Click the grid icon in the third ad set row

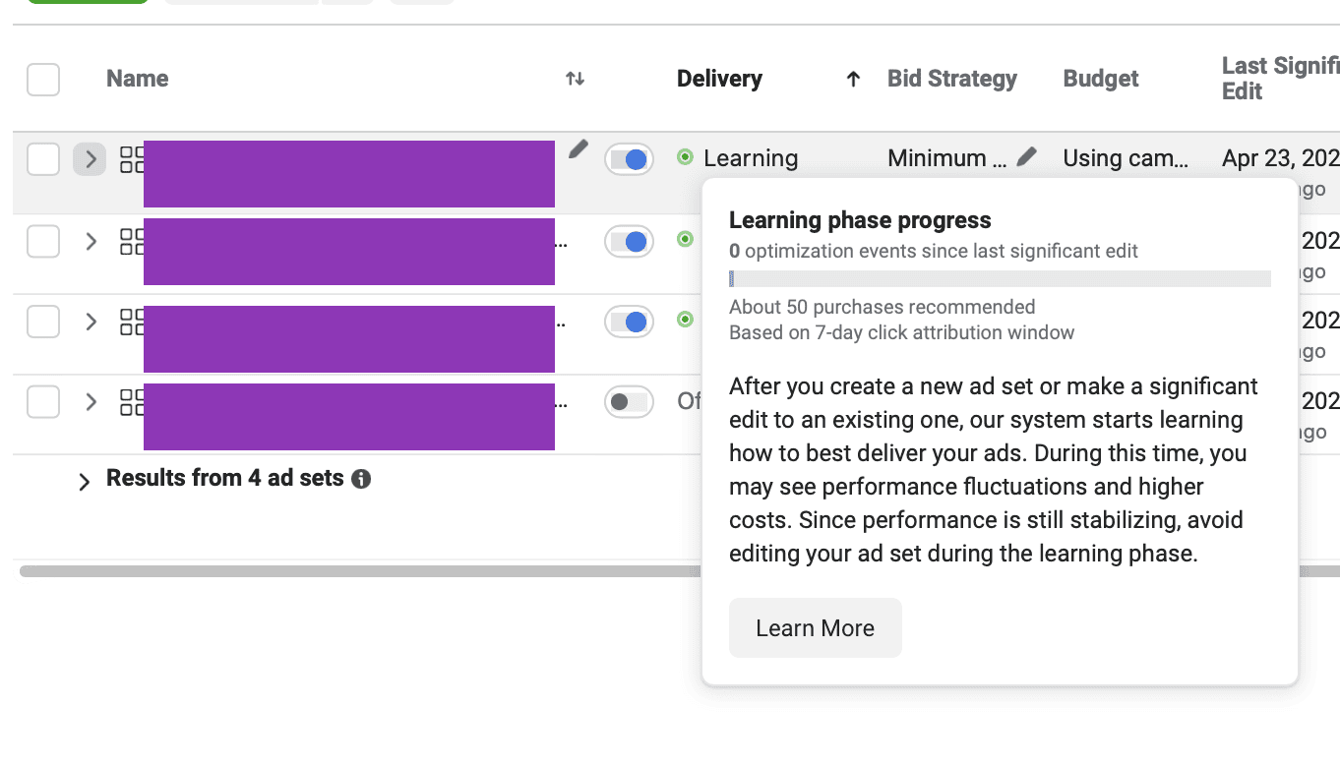tap(132, 322)
